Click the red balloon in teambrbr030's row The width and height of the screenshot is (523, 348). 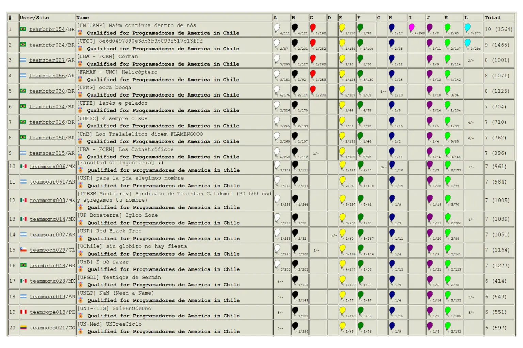[x=313, y=90]
